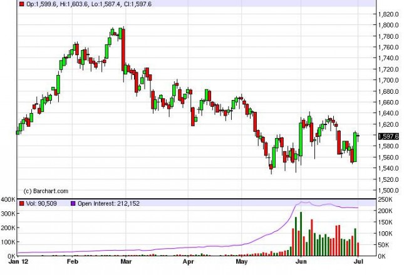Click the red Vol legend square
Viewport: 404px width, 275px height.
(x=22, y=204)
